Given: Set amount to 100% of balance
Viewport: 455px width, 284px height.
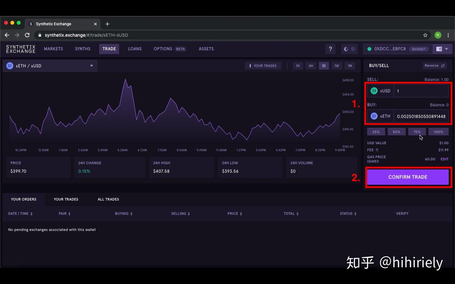Looking at the screenshot, I should point(439,132).
